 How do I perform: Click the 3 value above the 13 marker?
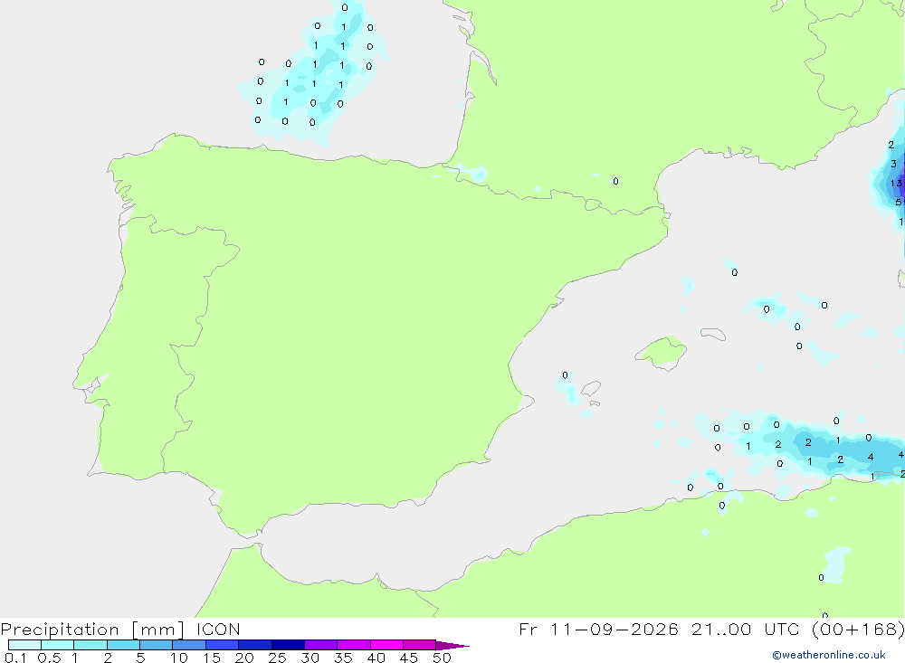(893, 164)
